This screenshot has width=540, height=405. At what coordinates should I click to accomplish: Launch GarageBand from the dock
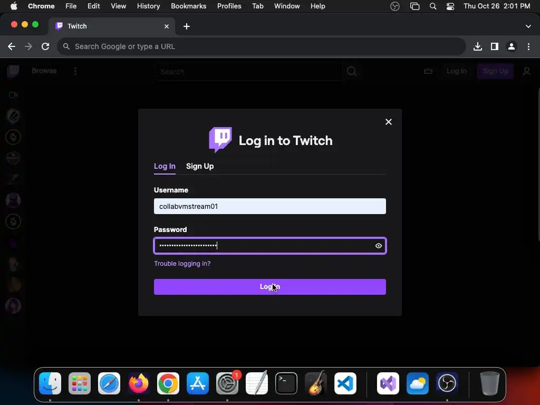(316, 383)
